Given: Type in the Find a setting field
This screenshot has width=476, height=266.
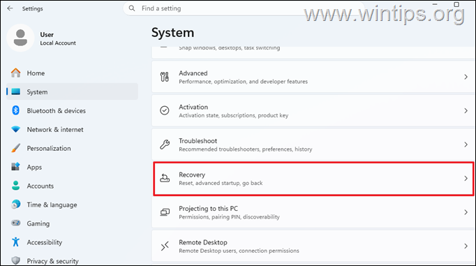Looking at the screenshot, I should [243, 8].
